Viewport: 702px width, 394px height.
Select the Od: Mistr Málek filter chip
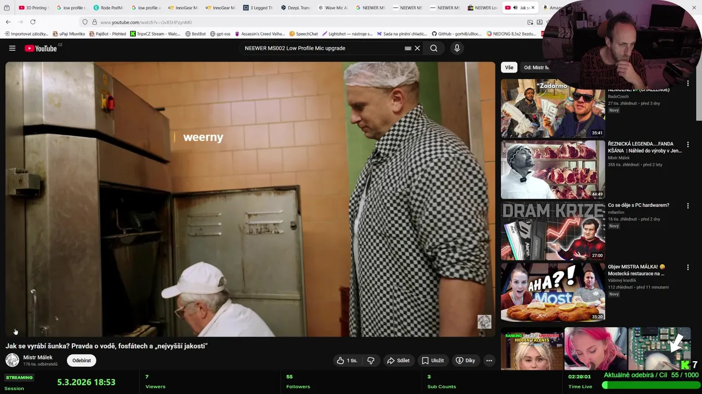[x=536, y=67]
